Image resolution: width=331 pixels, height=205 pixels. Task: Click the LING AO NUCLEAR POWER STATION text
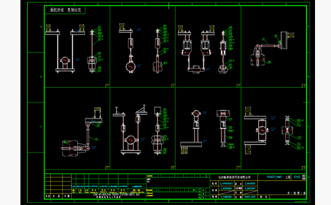tap(116, 195)
